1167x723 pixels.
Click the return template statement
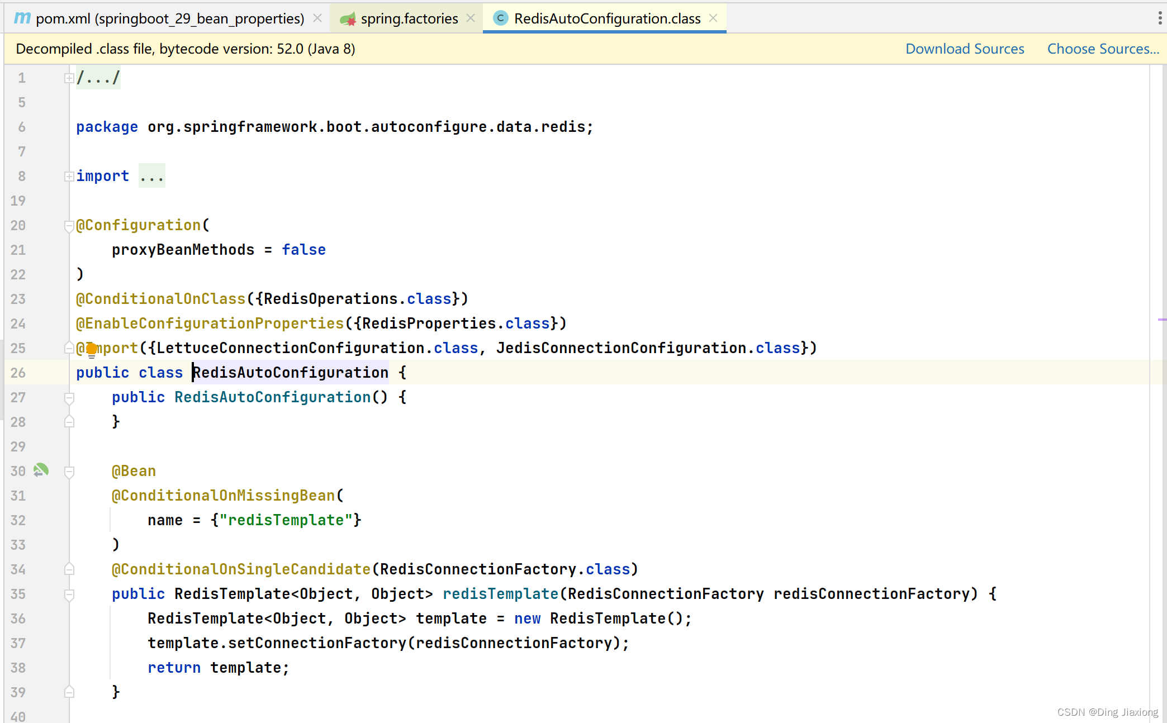[x=218, y=668]
